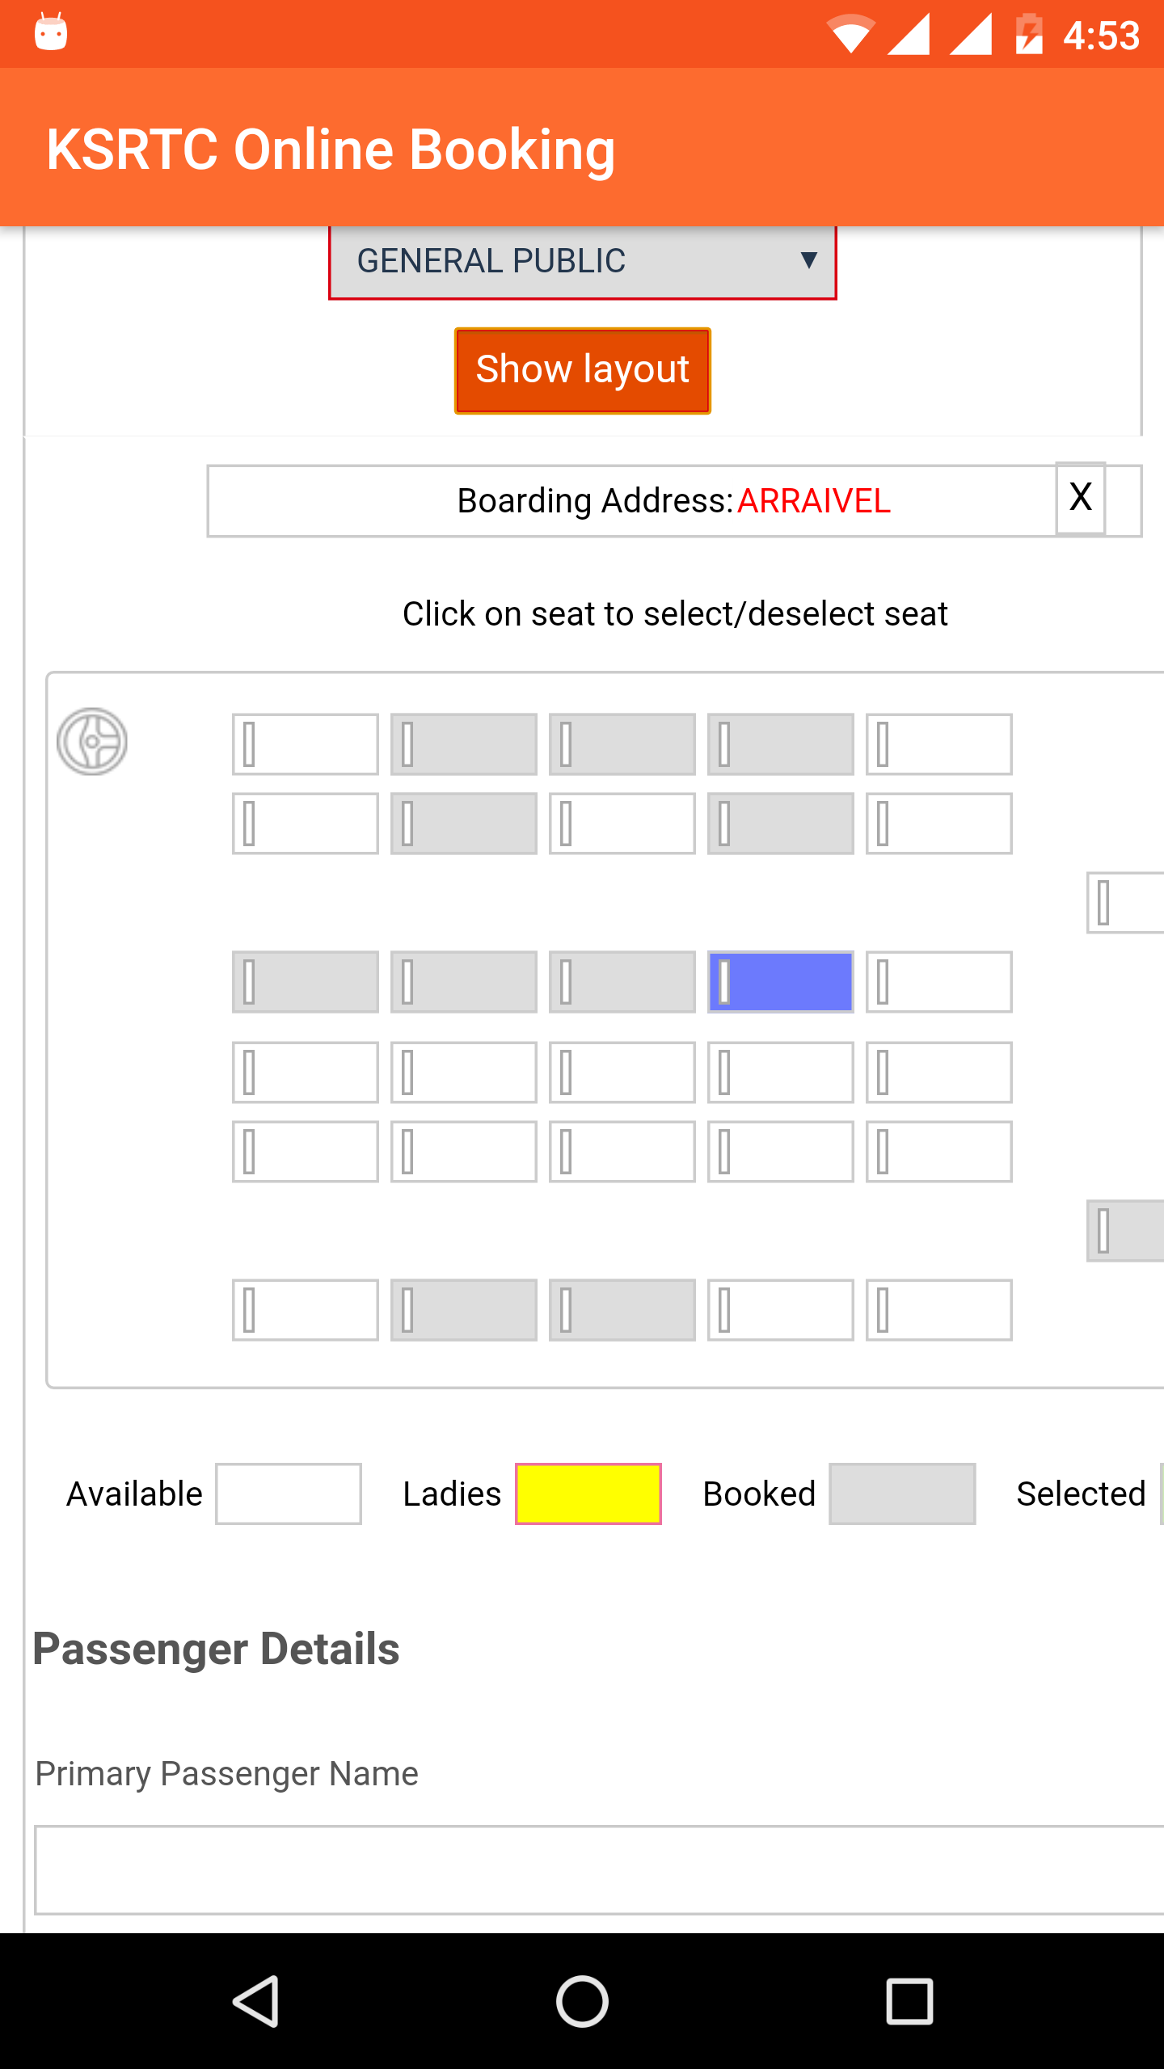Tap the Android back navigation button
The width and height of the screenshot is (1164, 2069).
coord(257,2001)
